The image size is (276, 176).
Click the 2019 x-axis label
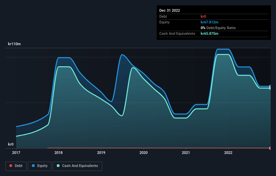coord(101,153)
